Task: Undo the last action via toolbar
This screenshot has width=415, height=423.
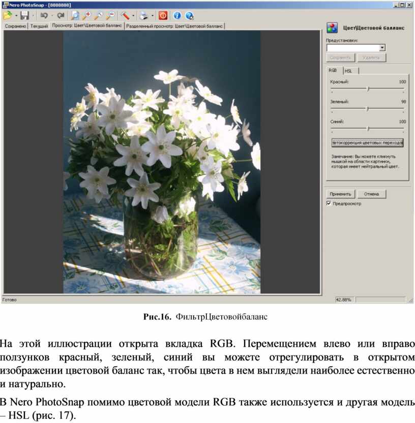Action: 43,16
